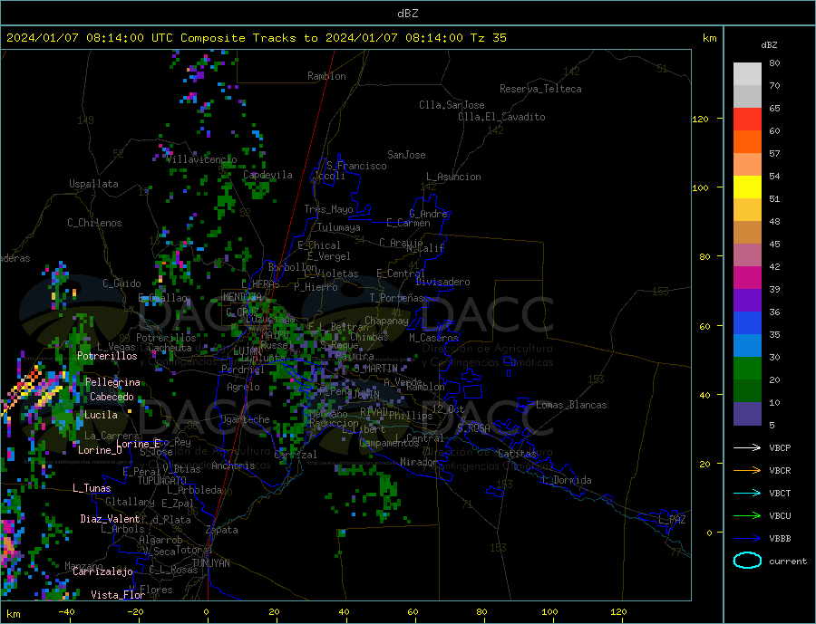The image size is (816, 624).
Task: Click the Ramblon label near top
Action: click(326, 76)
